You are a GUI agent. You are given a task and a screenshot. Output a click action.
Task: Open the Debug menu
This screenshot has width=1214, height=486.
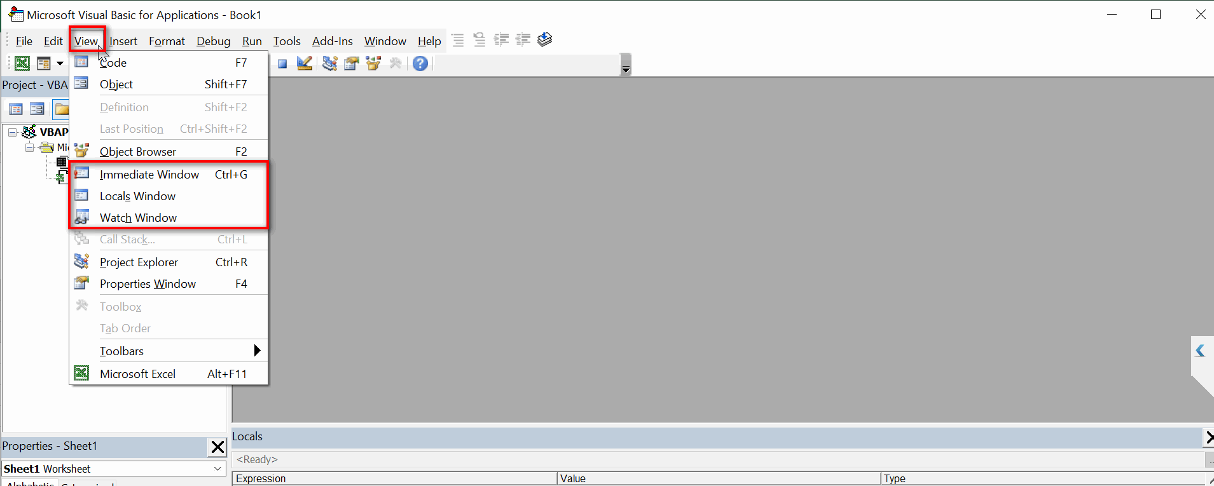point(213,41)
